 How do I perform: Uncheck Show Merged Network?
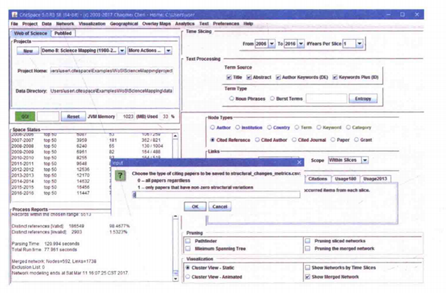[x=306, y=275]
